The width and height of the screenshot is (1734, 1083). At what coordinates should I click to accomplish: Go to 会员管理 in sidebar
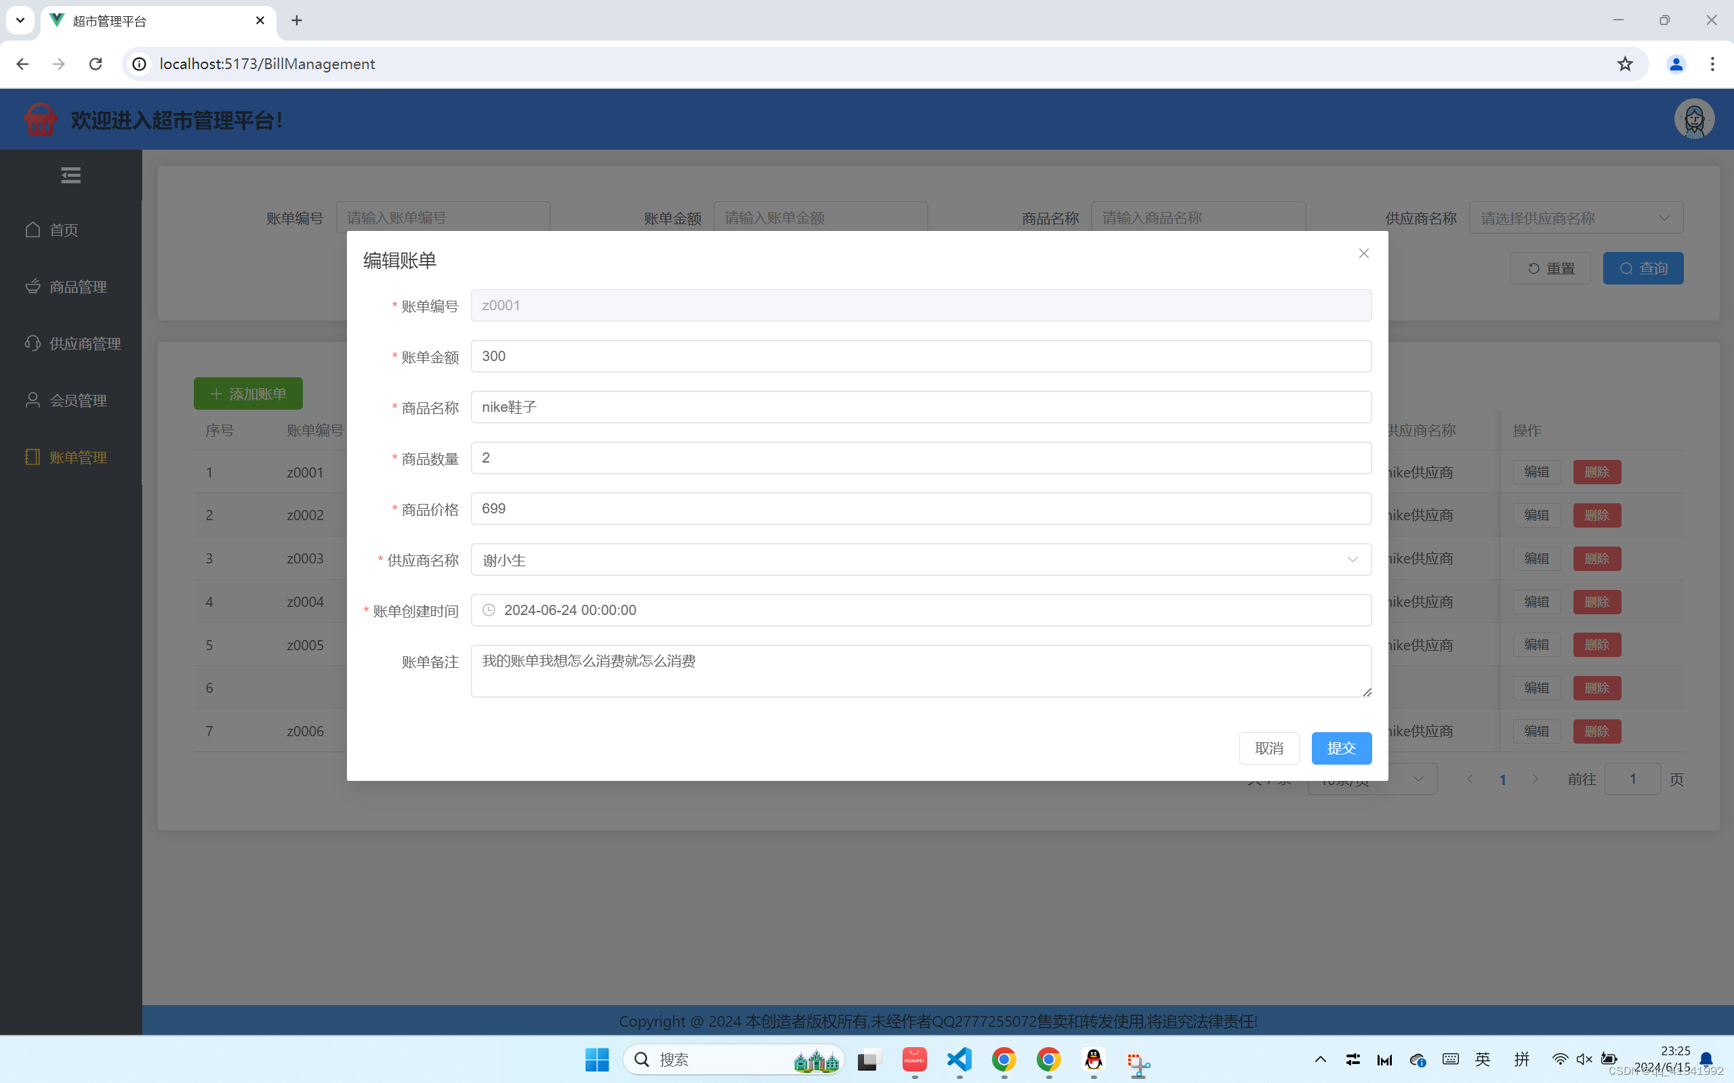coord(77,400)
